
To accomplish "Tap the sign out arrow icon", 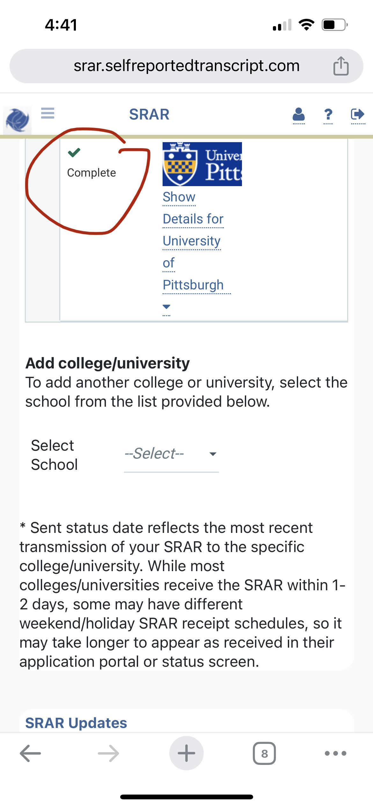I will tap(358, 114).
